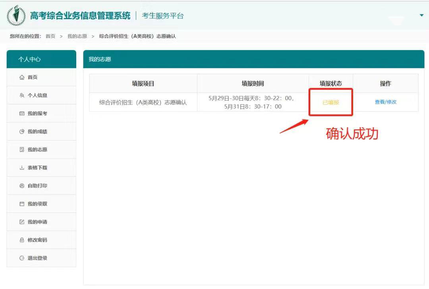Click the 自助打印 printer icon
Image resolution: width=429 pixels, height=289 pixels.
coord(22,186)
